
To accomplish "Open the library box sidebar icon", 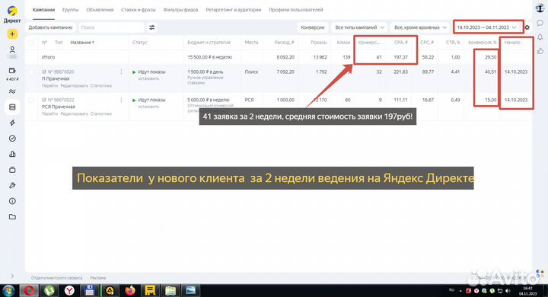I will point(12,170).
